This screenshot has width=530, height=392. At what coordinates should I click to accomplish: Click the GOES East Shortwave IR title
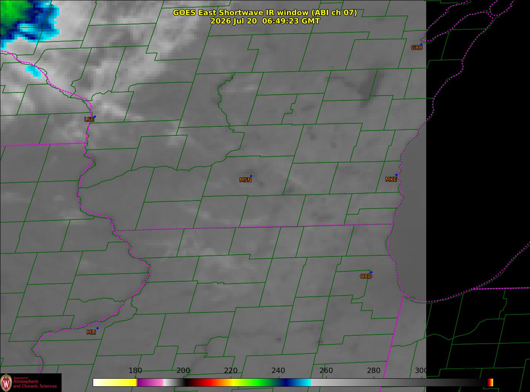[x=265, y=13]
